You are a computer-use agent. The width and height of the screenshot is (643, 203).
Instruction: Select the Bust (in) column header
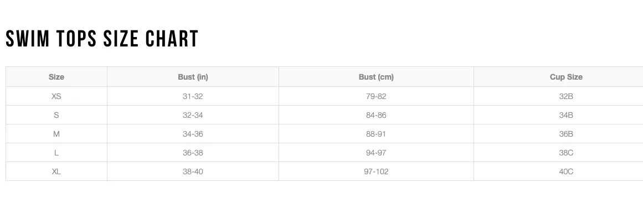[x=193, y=77]
